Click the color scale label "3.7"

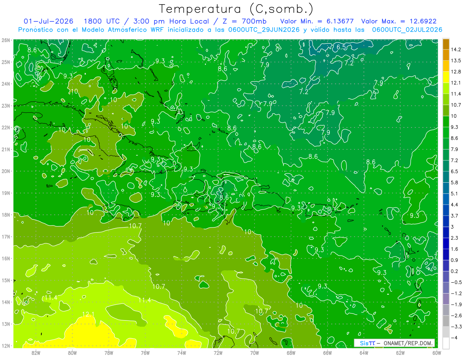point(454,215)
